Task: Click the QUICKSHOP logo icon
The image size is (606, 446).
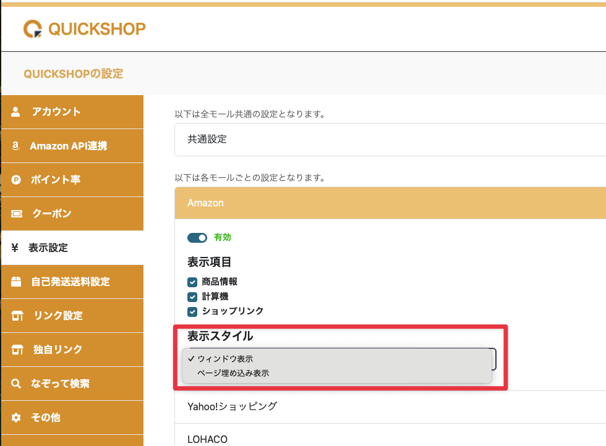Action: (x=33, y=29)
